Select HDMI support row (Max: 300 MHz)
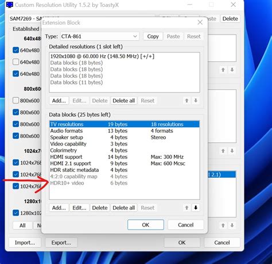The height and width of the screenshot is (264, 272). [125, 157]
